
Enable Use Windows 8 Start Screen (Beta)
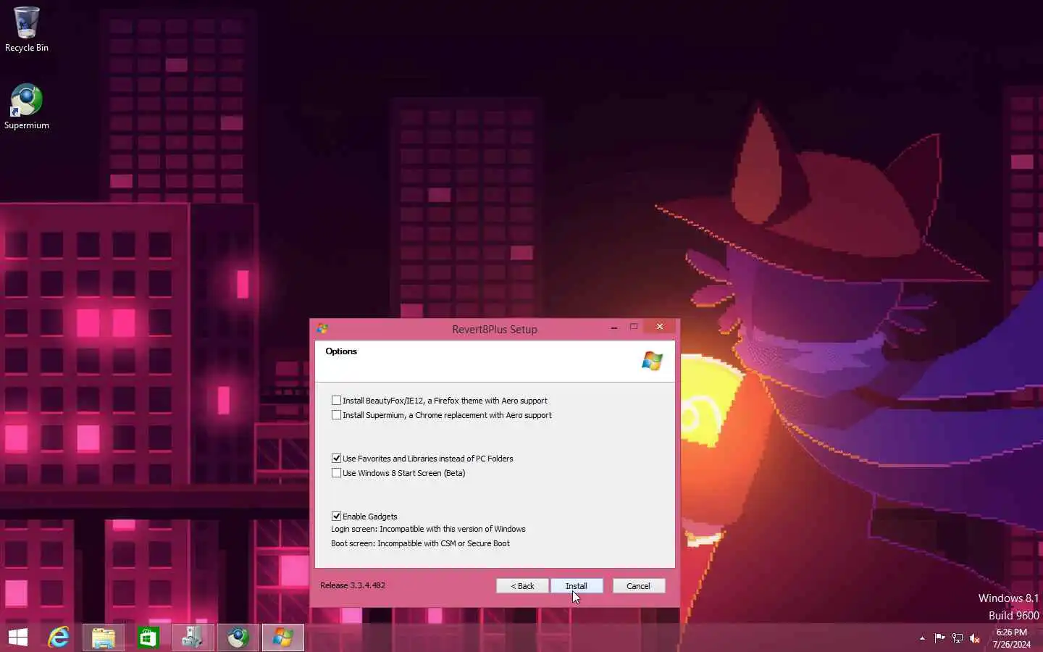pyautogui.click(x=336, y=472)
